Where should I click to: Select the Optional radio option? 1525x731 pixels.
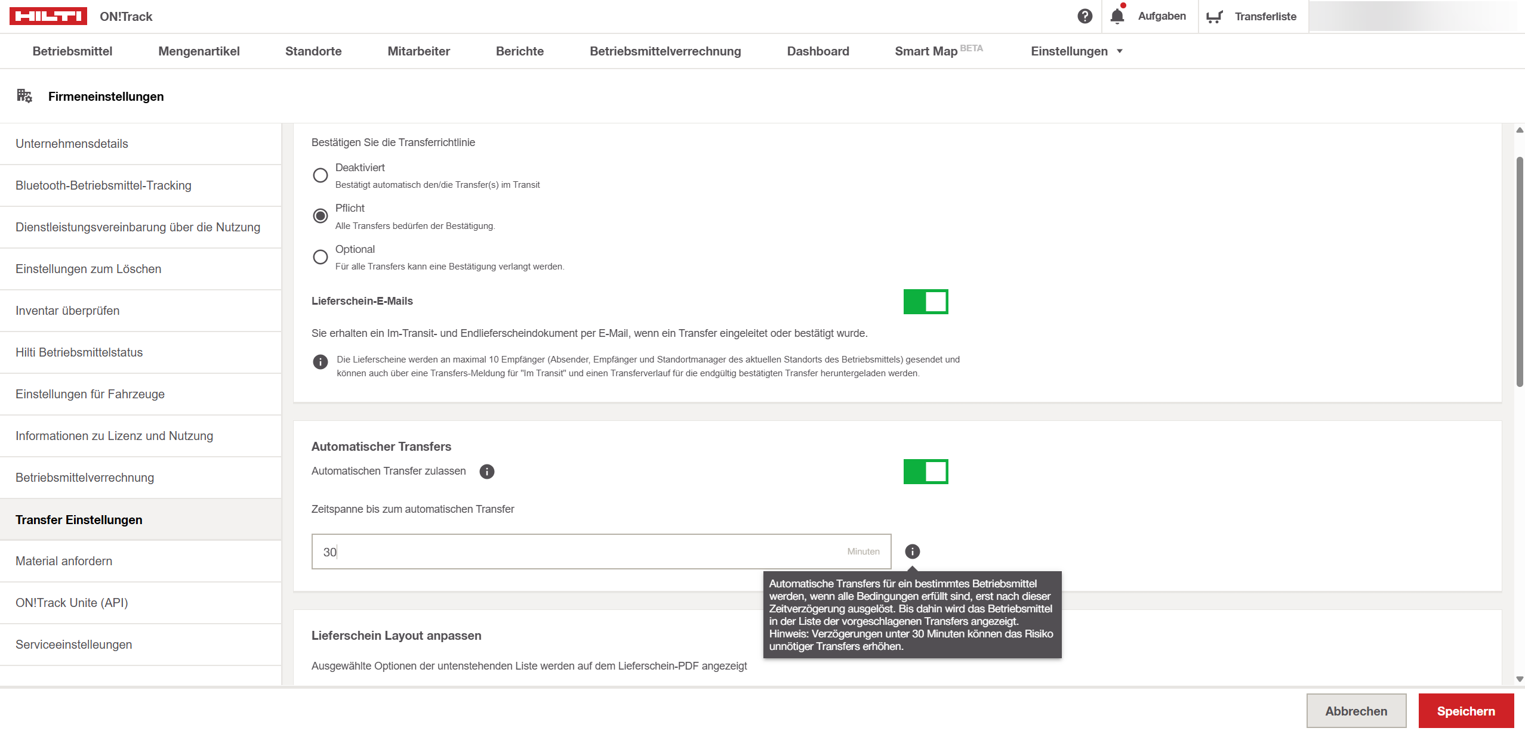coord(321,257)
